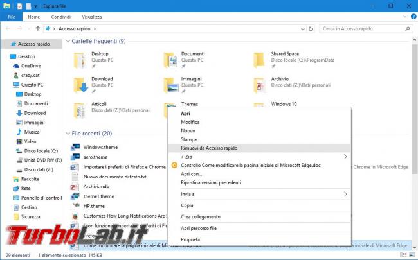Choose Rimuovi da Accesso rapido
418x260 pixels.
click(x=259, y=148)
